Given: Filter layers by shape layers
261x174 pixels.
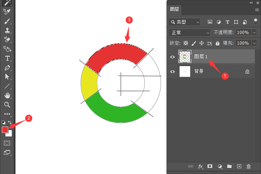Looking at the screenshot, I should pyautogui.click(x=236, y=22).
